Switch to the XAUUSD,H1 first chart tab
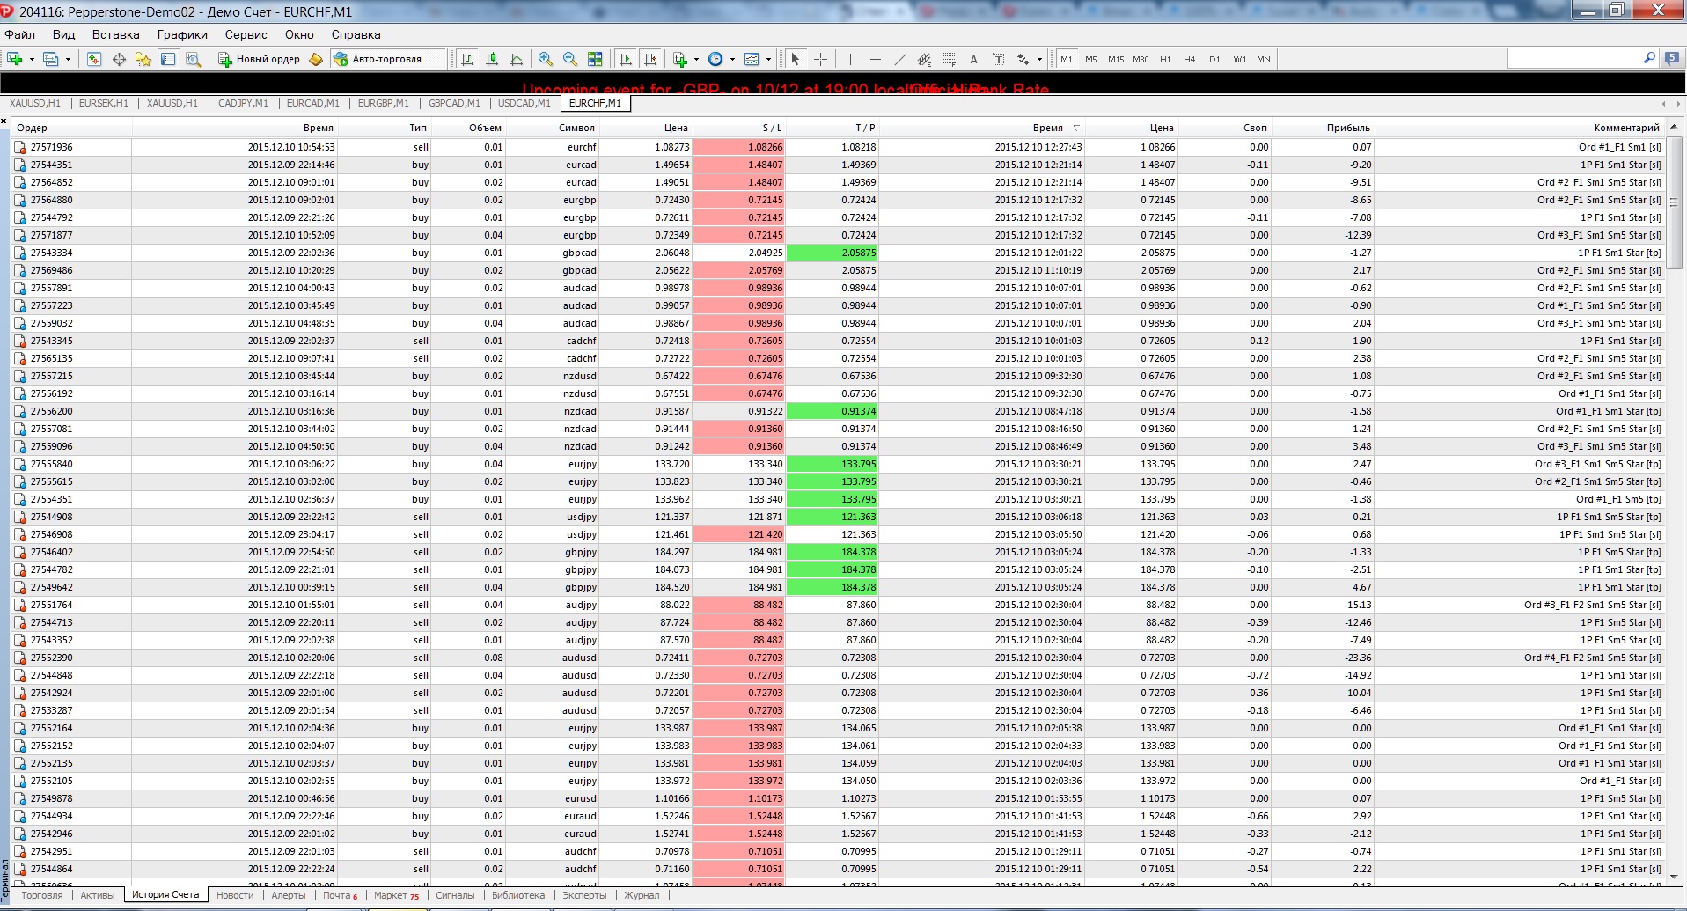This screenshot has height=911, width=1687. [x=35, y=103]
